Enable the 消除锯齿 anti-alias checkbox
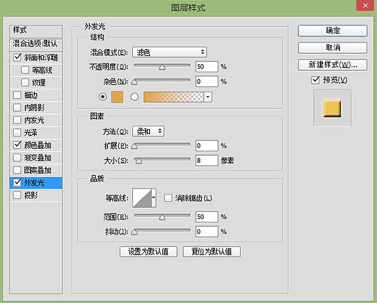The image size is (377, 303). pos(168,198)
